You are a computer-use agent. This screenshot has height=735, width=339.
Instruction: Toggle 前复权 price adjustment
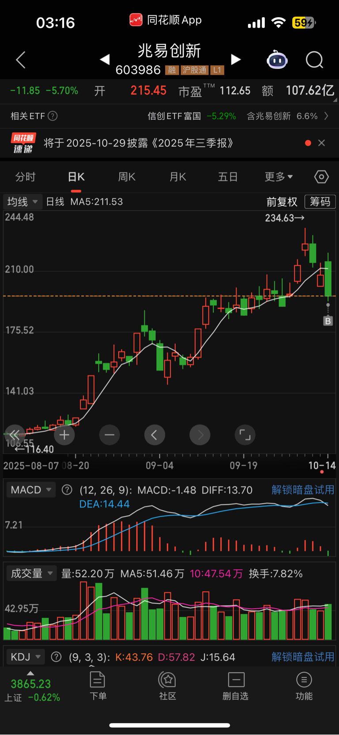[x=282, y=202]
